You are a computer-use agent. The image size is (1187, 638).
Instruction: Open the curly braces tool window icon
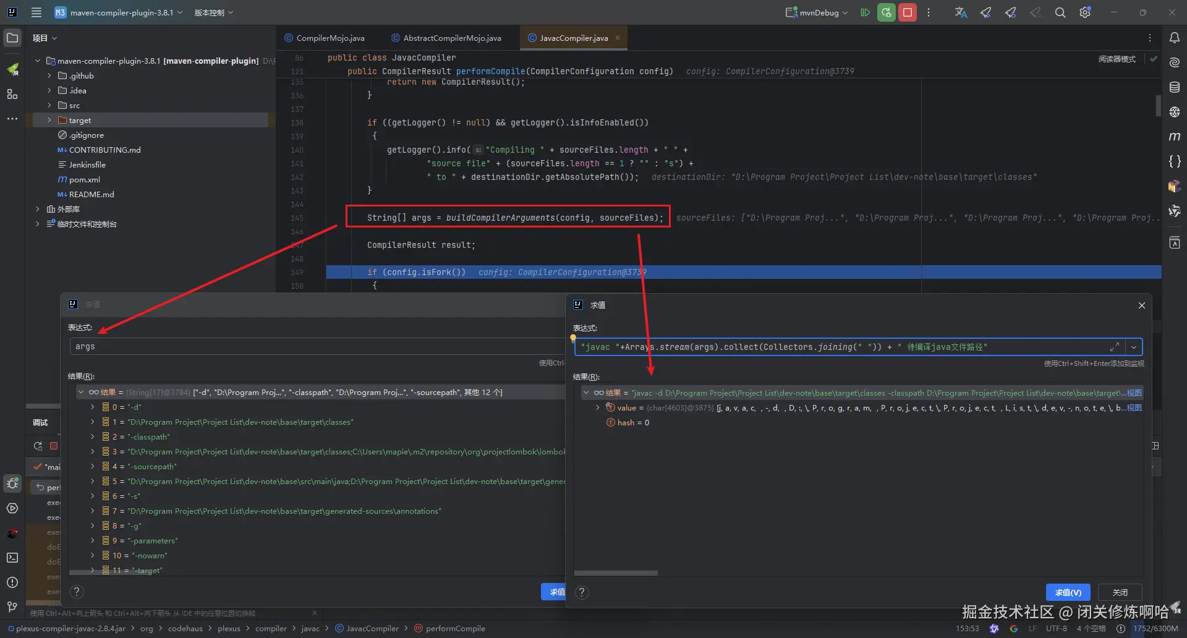click(x=1175, y=161)
